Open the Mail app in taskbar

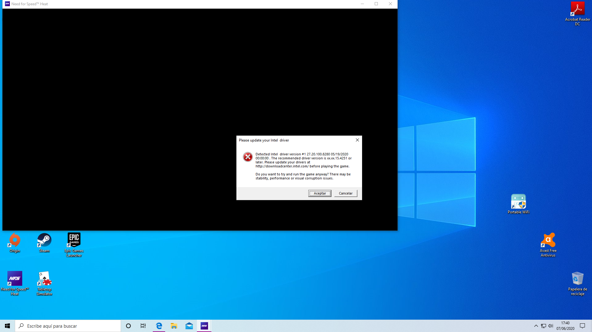189,326
